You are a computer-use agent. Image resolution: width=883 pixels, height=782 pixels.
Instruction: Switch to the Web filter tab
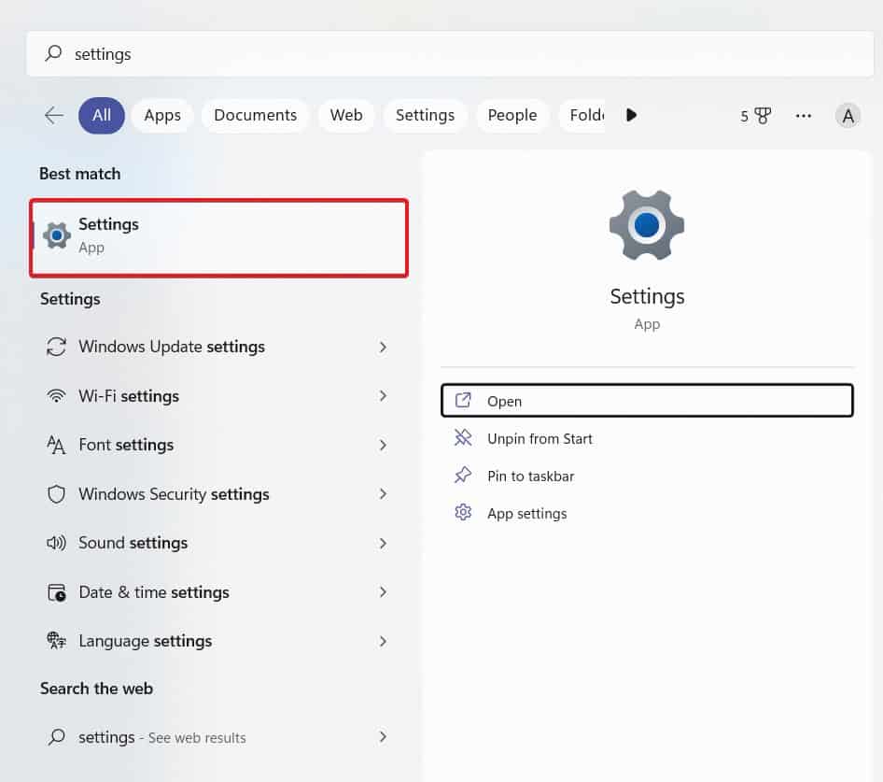(346, 115)
